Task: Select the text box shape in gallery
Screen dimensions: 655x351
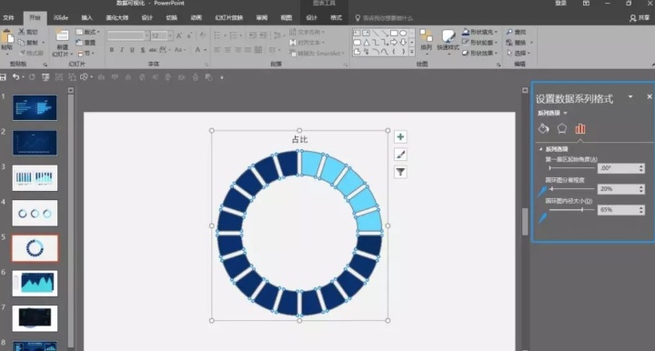Action: 357,33
